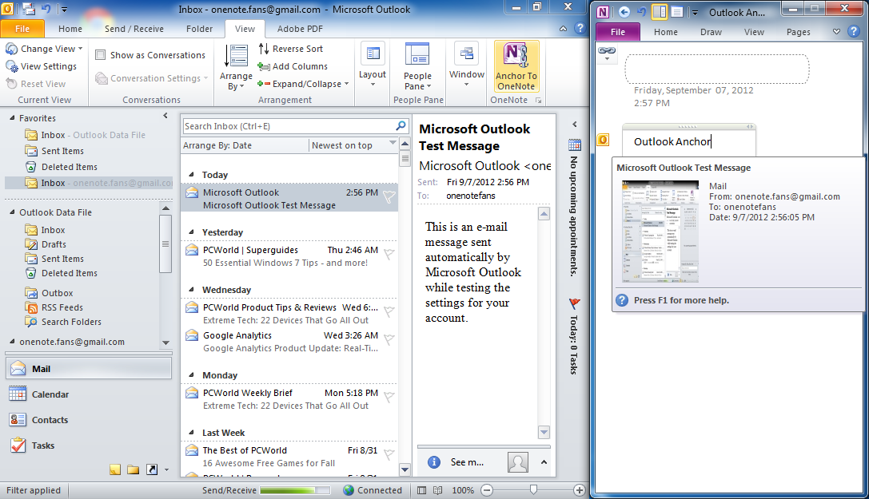This screenshot has height=499, width=869.
Task: Click the OneNote Dock to Desktop icon
Action: (x=659, y=12)
